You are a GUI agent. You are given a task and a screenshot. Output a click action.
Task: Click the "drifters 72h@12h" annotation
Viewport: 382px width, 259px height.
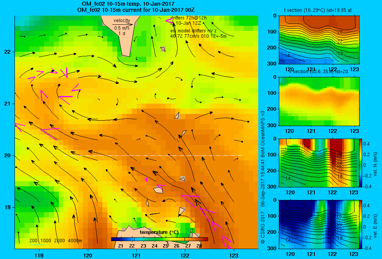(188, 18)
